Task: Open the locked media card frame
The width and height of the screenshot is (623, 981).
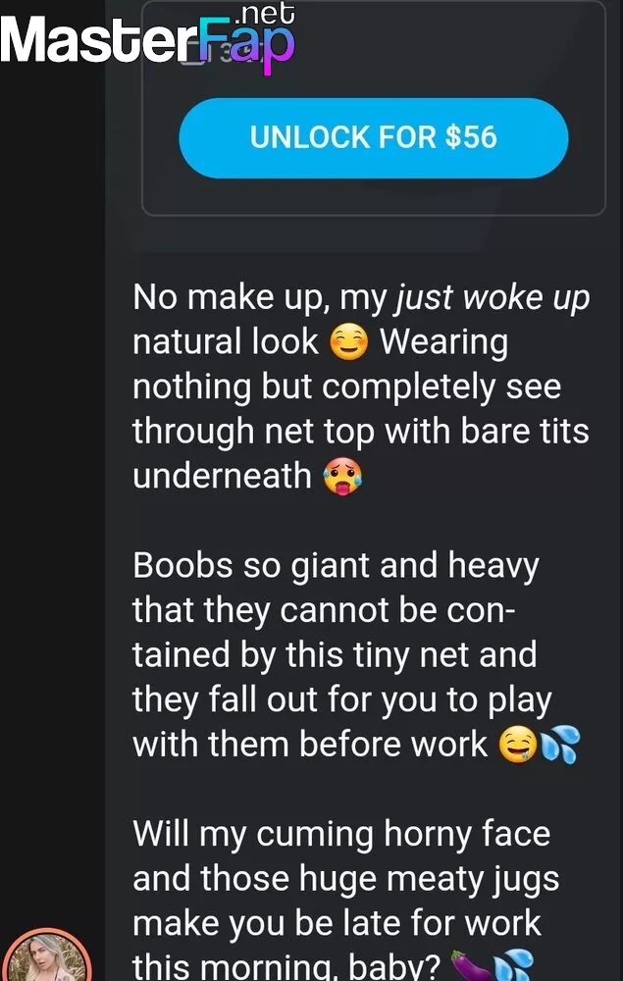Action: coord(374,108)
